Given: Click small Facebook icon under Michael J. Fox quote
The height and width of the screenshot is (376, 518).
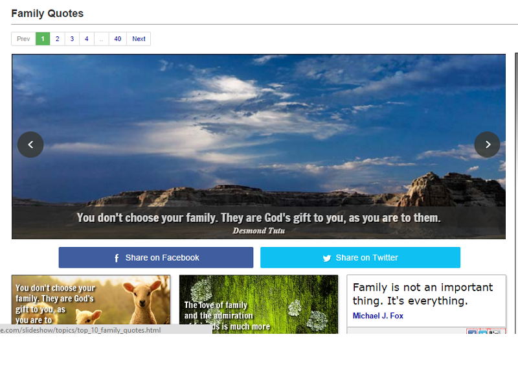Looking at the screenshot, I should (472, 332).
